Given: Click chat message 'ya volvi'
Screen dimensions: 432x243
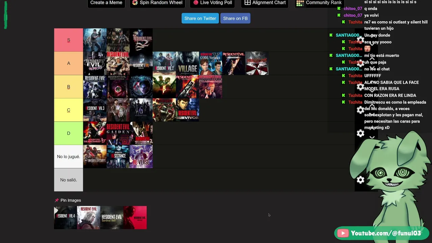Looking at the screenshot, I should click(x=371, y=15).
